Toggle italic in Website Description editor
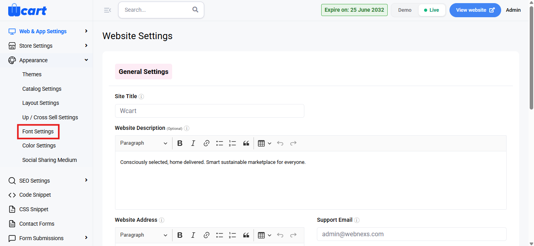This screenshot has width=534, height=246. point(193,143)
